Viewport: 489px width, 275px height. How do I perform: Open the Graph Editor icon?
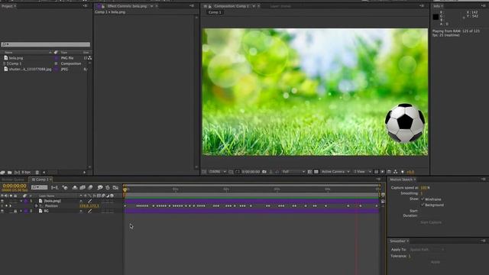(x=115, y=187)
